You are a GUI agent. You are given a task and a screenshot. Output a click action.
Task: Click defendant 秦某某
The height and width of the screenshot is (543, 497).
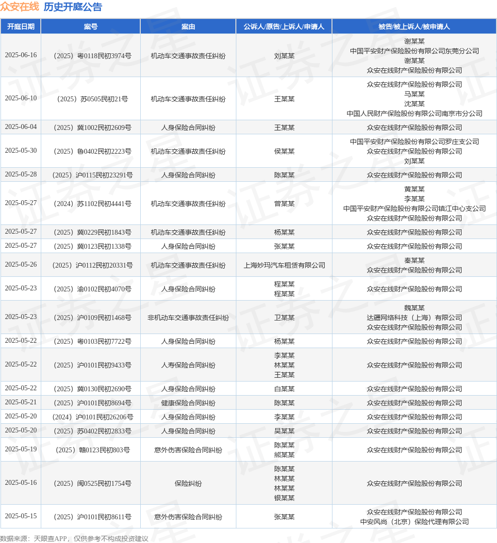[x=414, y=260]
